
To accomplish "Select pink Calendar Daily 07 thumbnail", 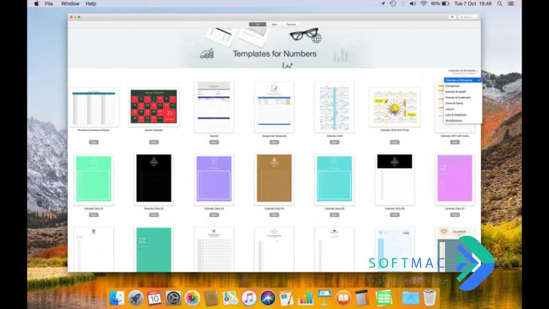I will click(x=455, y=180).
